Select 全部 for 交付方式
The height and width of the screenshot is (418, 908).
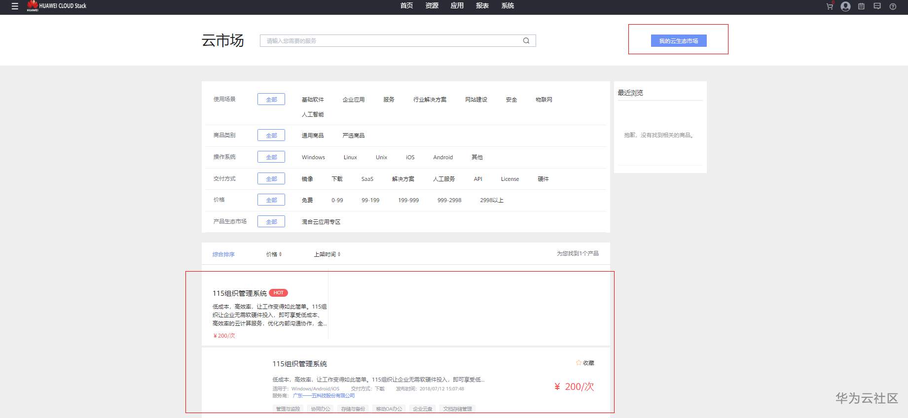point(271,179)
